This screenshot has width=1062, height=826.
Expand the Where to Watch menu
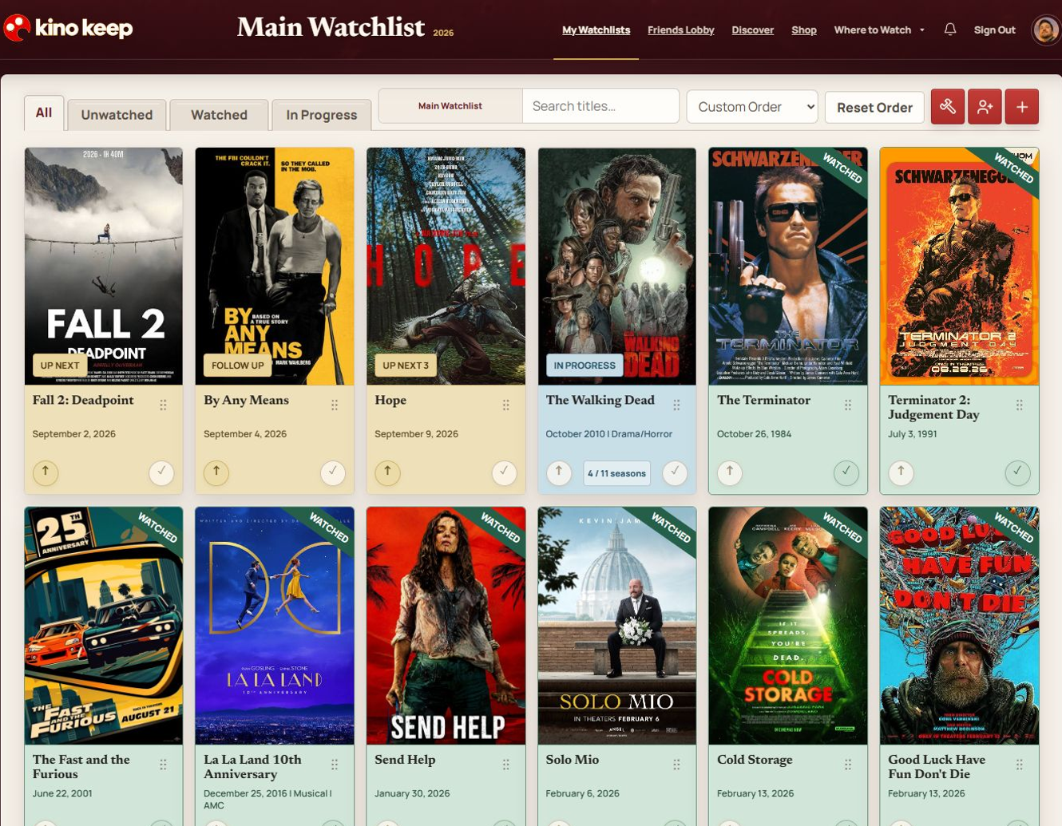point(879,30)
